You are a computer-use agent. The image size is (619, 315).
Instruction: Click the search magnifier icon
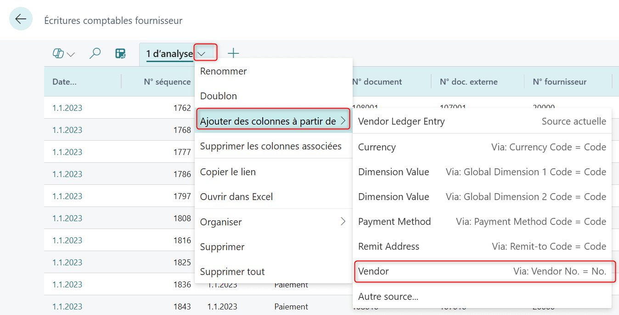coord(95,54)
